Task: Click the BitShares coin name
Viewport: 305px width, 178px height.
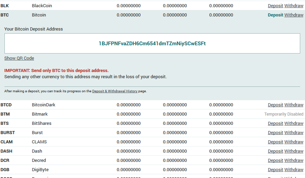Action: tap(42, 123)
